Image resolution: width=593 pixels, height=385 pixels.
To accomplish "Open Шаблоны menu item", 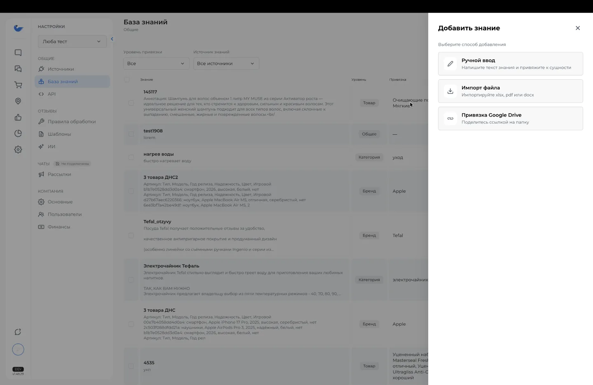I will tap(72, 134).
